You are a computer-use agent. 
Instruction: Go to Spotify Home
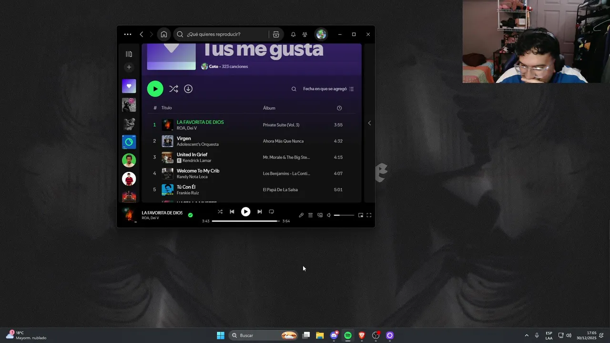click(x=164, y=34)
